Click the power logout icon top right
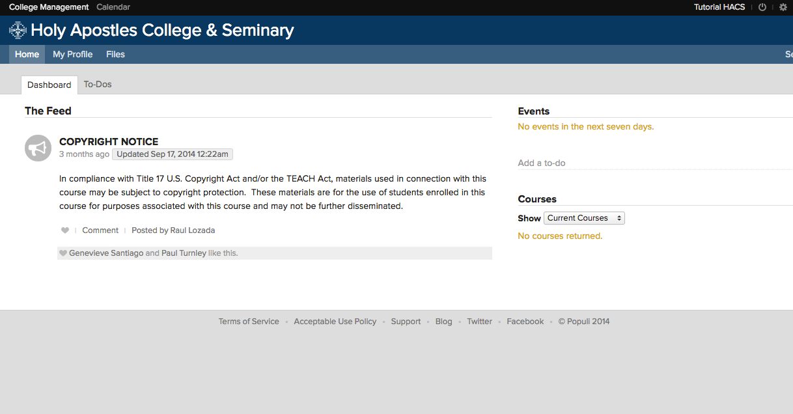The width and height of the screenshot is (793, 414). (x=762, y=7)
